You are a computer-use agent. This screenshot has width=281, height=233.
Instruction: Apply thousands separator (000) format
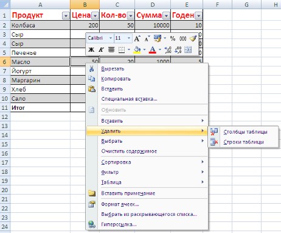click(182, 38)
